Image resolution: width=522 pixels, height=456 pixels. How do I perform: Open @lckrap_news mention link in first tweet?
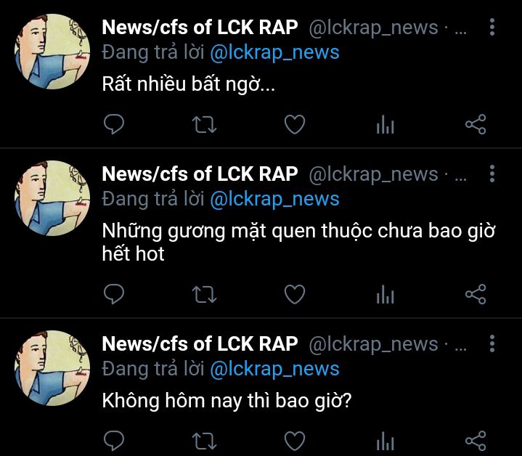[x=274, y=53]
